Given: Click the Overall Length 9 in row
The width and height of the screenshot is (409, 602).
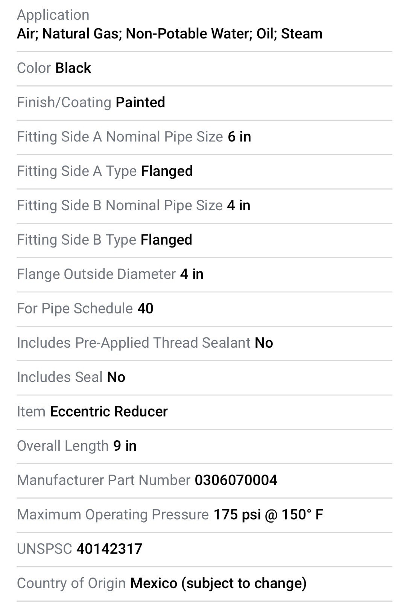Looking at the screenshot, I should pyautogui.click(x=204, y=446).
